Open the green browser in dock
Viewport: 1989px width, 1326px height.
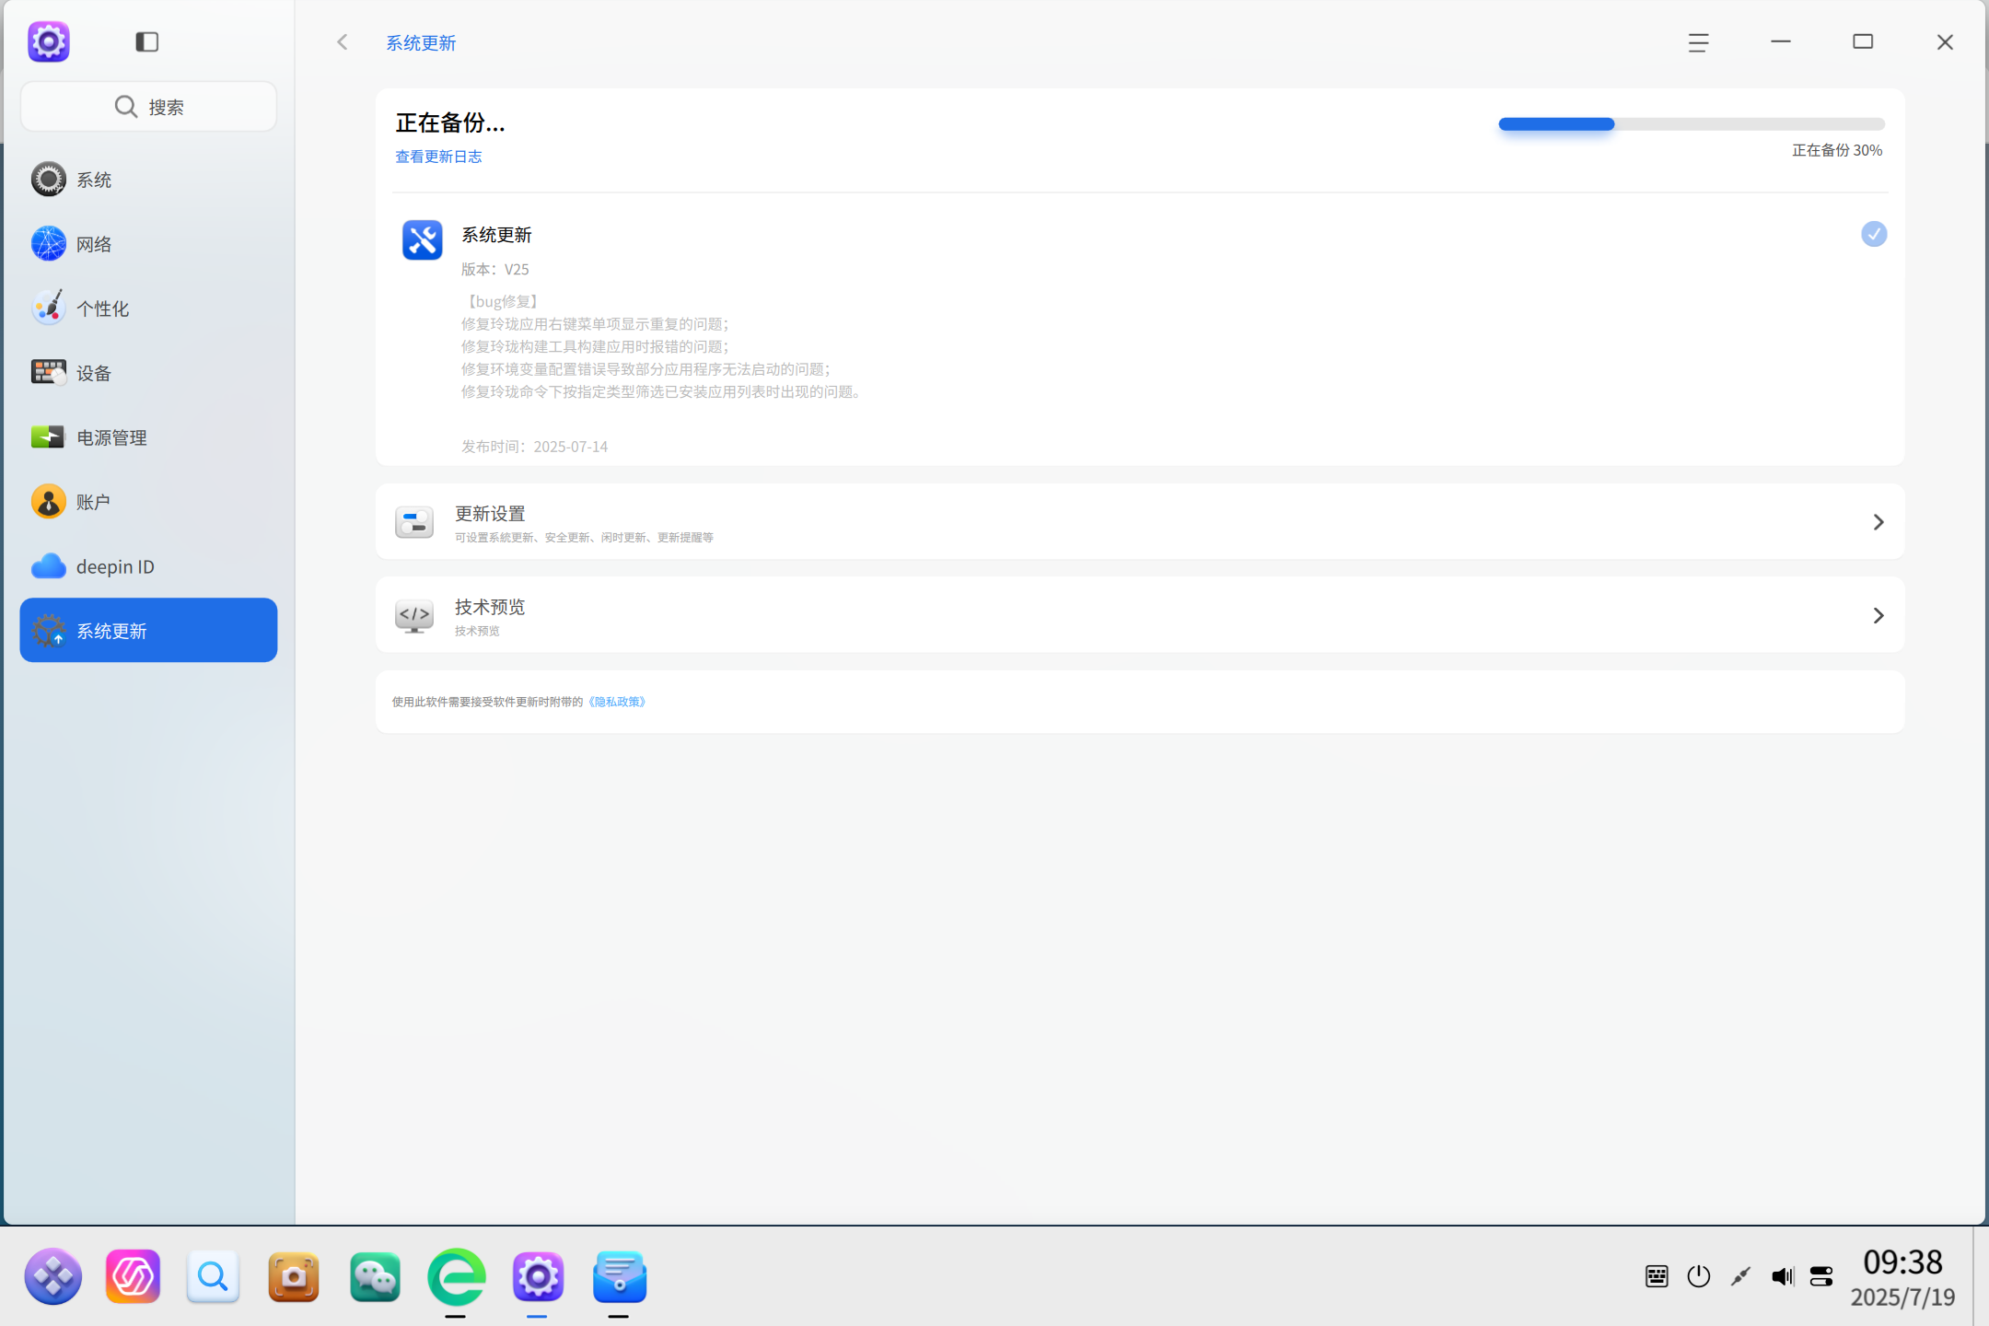point(457,1276)
